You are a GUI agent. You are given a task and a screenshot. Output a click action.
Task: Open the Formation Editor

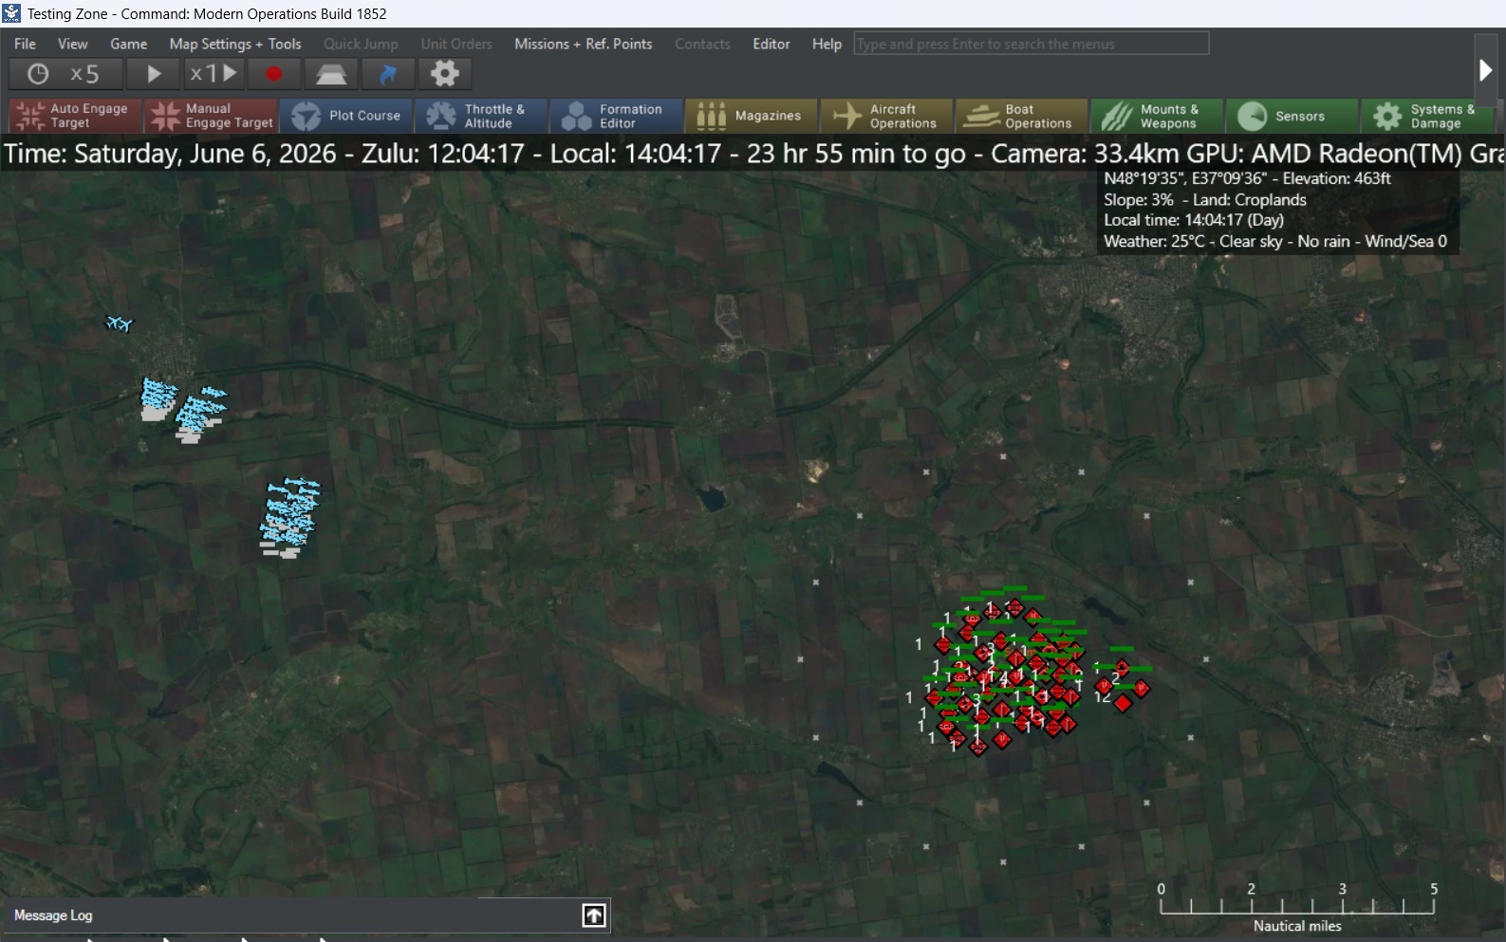tap(617, 116)
